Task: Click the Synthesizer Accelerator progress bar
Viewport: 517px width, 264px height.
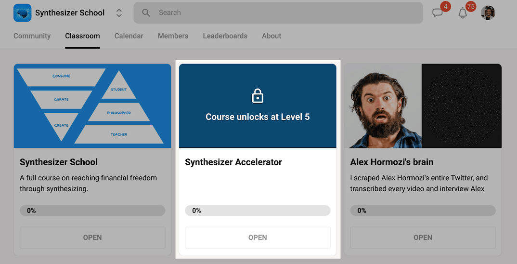Action: click(258, 211)
